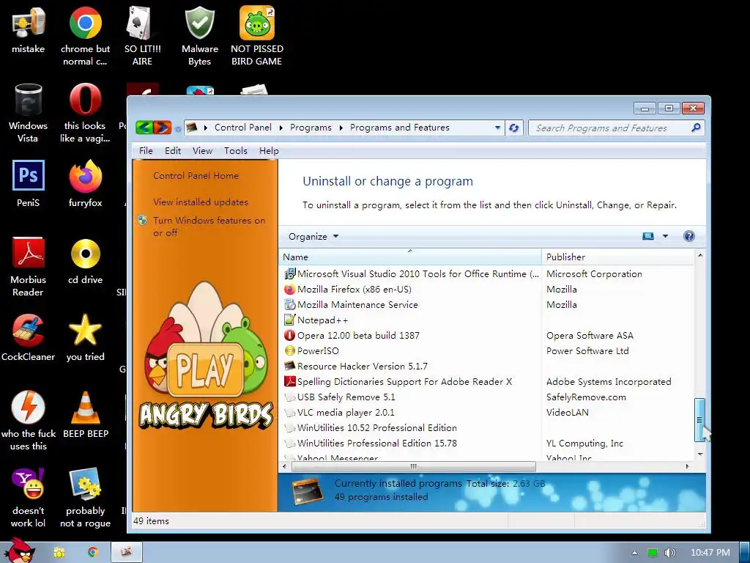Open the Help menu
The height and width of the screenshot is (563, 750).
click(x=269, y=151)
